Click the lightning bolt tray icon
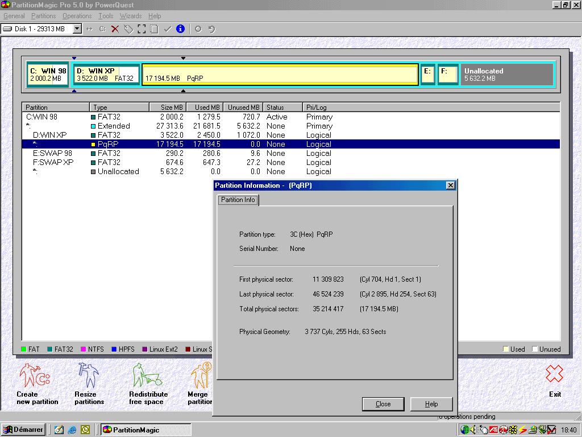Image resolution: width=582 pixels, height=437 pixels. point(523,430)
